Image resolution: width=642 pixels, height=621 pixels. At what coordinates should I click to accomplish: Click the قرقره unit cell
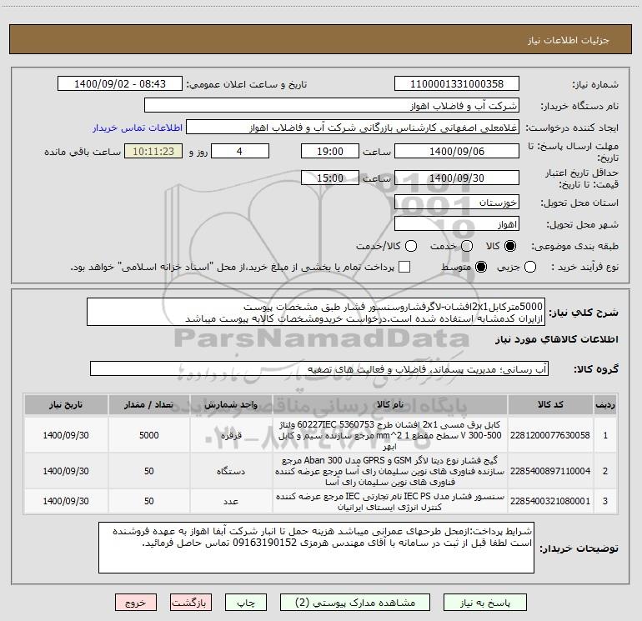231,435
